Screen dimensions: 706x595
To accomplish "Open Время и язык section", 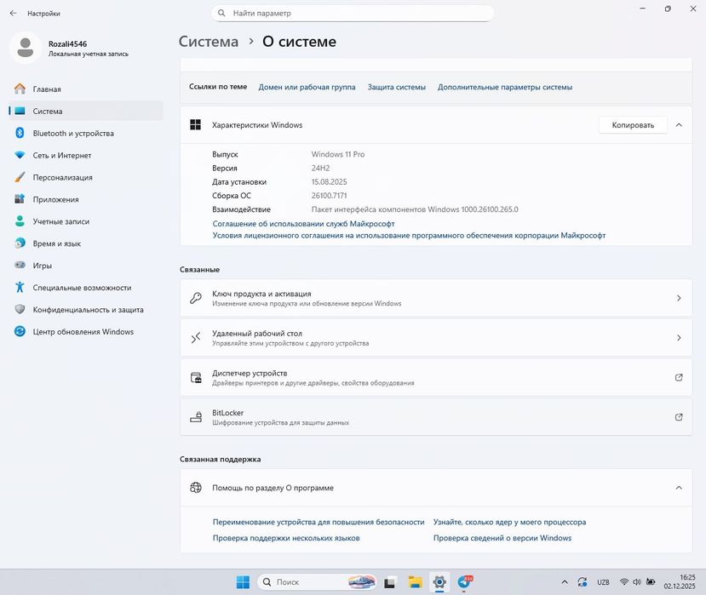I will 85,243.
